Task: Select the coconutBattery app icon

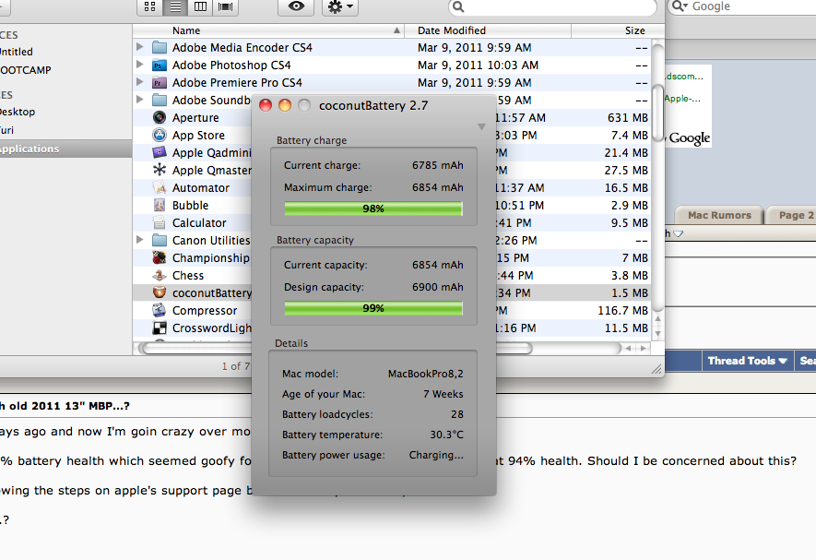Action: click(160, 292)
